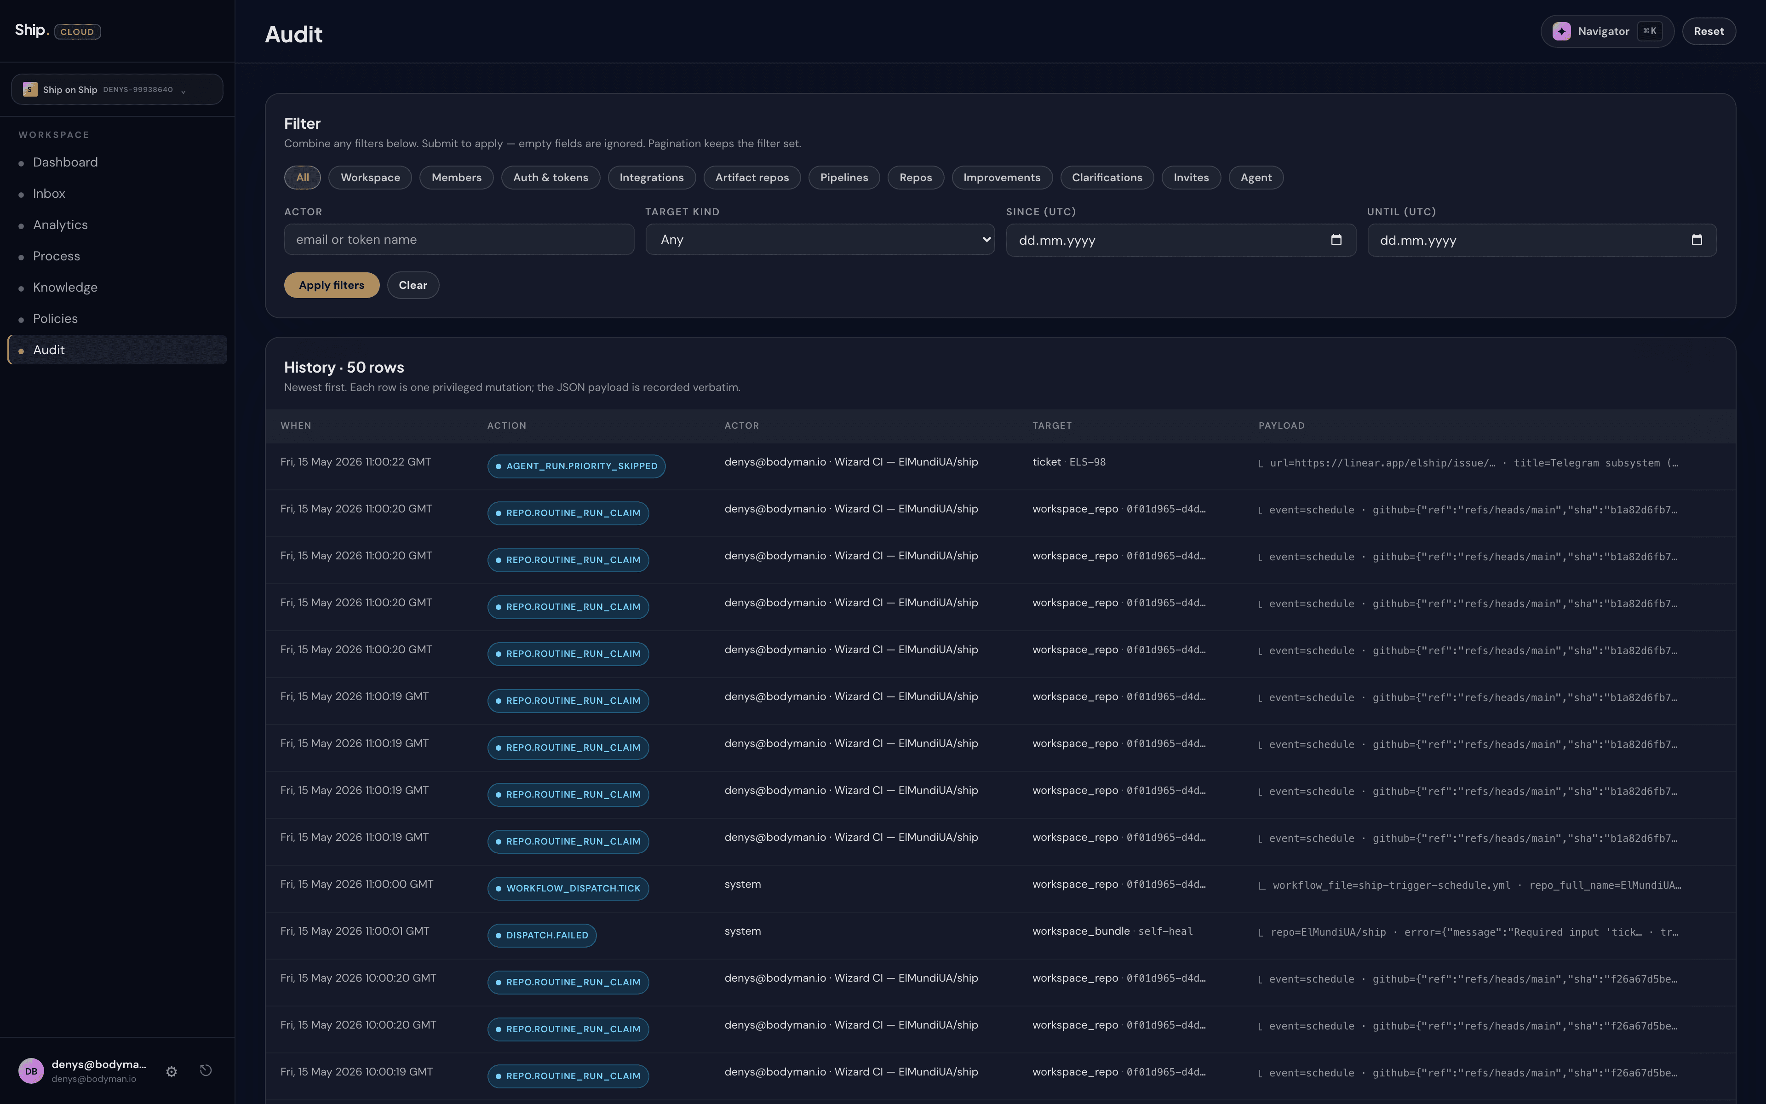This screenshot has height=1104, width=1766.
Task: Open Process in the sidebar
Action: 117,256
